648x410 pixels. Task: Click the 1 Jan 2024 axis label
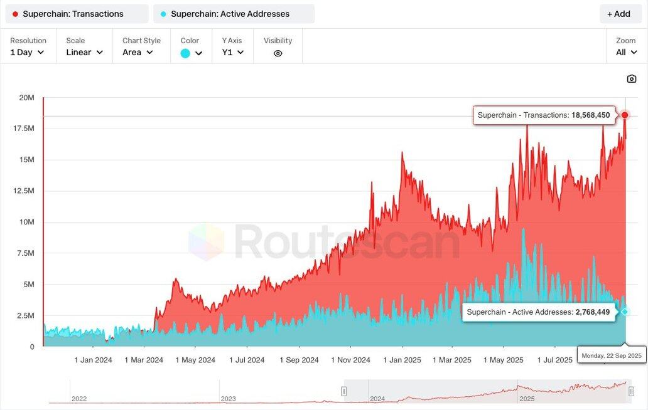coord(93,360)
